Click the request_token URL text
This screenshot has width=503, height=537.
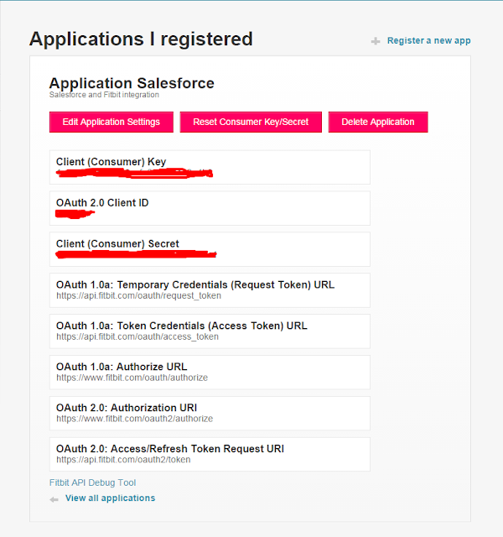click(138, 295)
